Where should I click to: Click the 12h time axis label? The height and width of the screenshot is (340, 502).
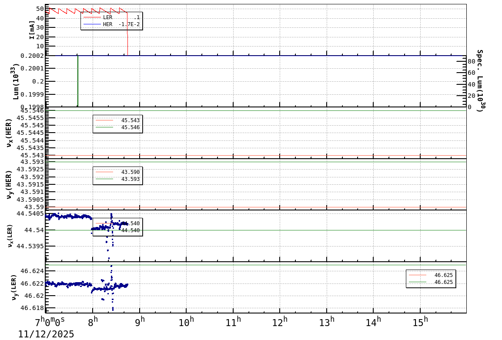click(280, 322)
